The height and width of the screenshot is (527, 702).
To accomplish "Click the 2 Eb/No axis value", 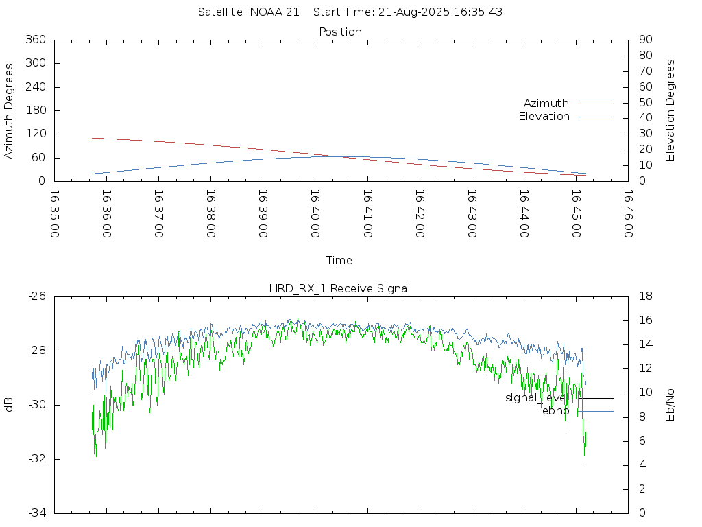I will (x=642, y=489).
